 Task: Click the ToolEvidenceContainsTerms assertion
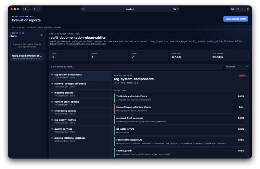pos(180,98)
